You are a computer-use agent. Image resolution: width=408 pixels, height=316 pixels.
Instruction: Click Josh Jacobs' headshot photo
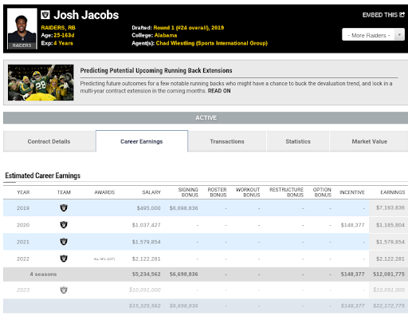[x=22, y=29]
